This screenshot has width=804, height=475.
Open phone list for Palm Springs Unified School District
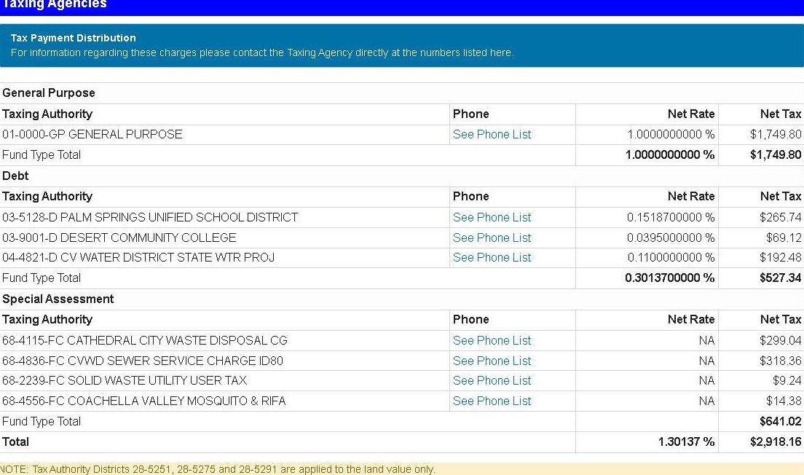pos(492,217)
